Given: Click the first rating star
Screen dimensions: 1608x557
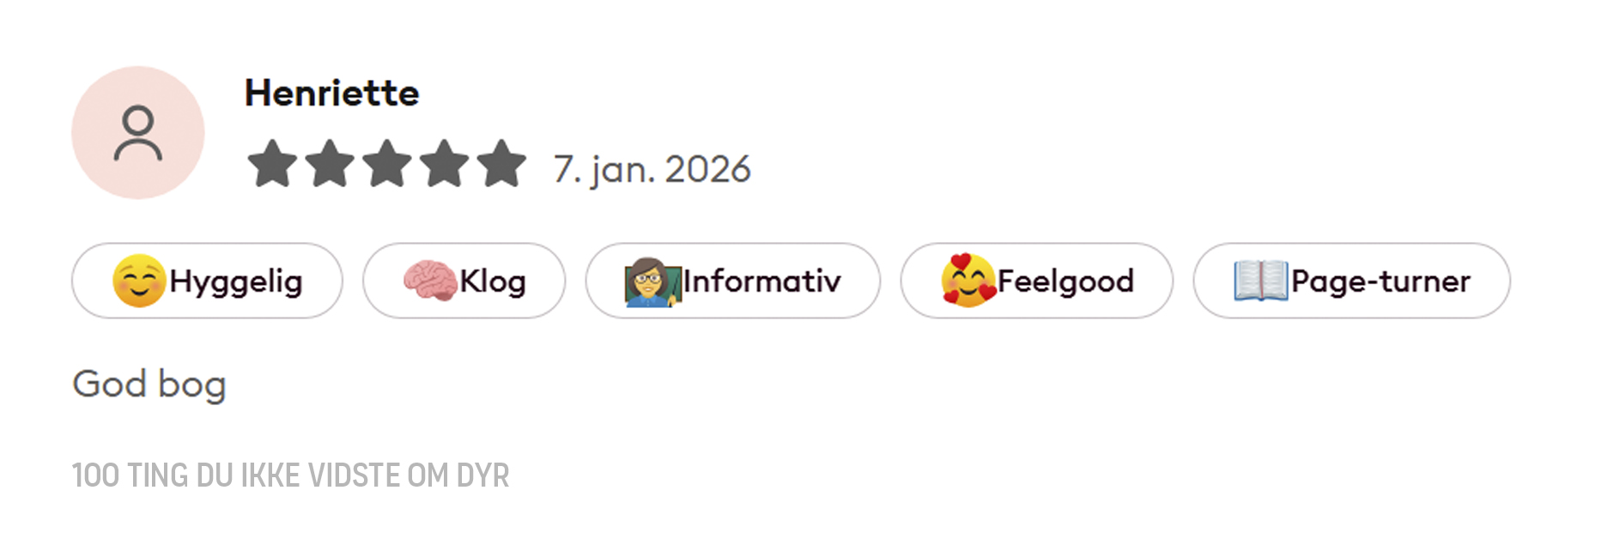Looking at the screenshot, I should click(x=272, y=163).
